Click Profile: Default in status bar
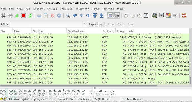Viewport: 192px width, 102px height. (x=133, y=99)
